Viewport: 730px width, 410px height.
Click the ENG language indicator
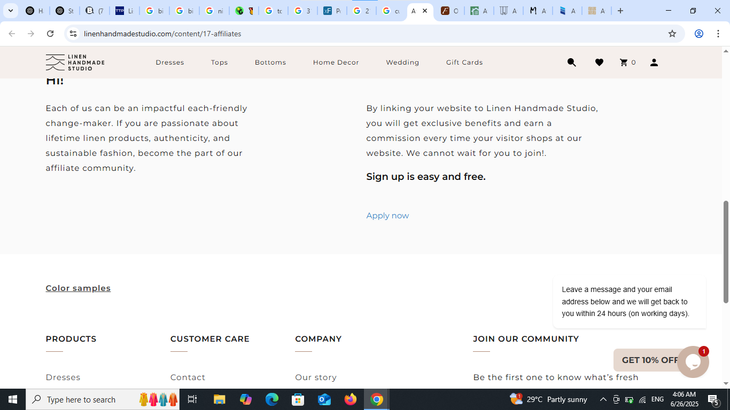[x=657, y=399]
